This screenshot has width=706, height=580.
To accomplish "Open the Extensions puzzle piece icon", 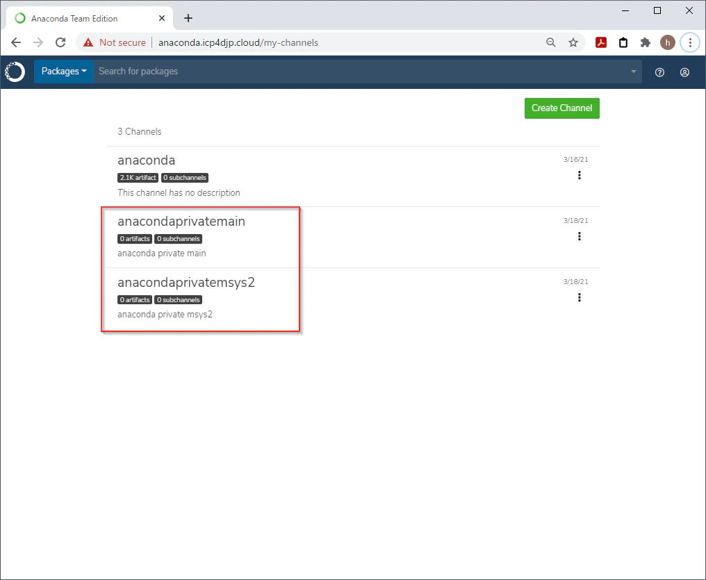I will (x=646, y=43).
